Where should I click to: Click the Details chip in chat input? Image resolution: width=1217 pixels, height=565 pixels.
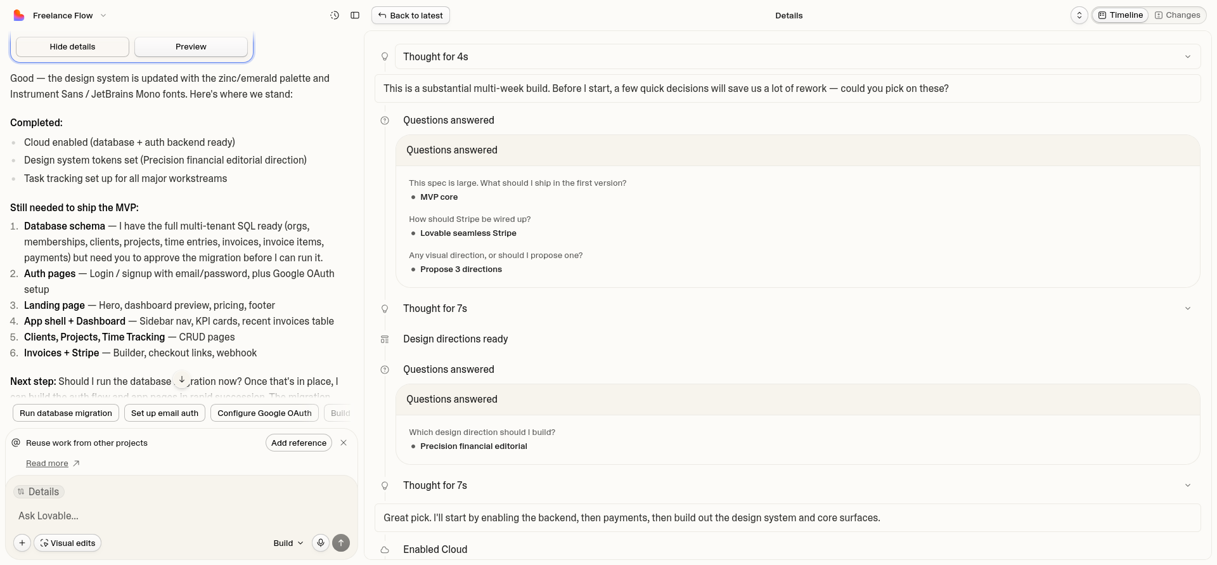(x=39, y=492)
